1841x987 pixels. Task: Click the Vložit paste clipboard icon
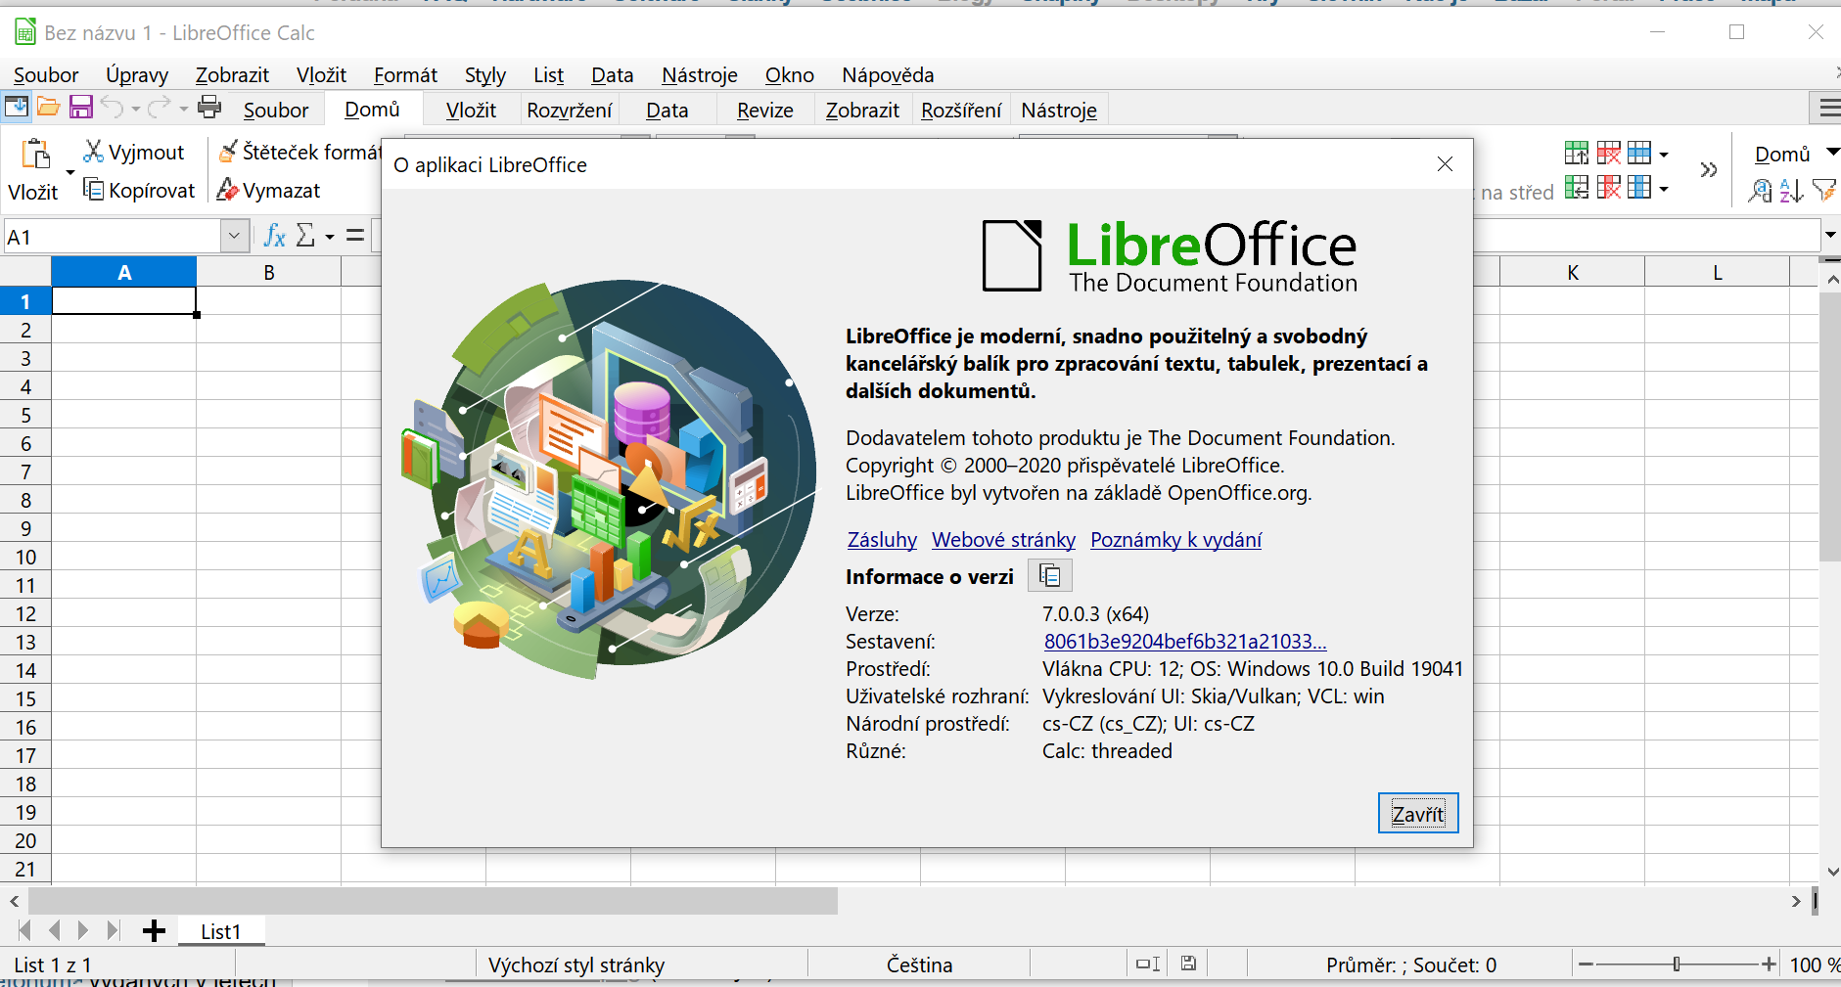pos(36,154)
